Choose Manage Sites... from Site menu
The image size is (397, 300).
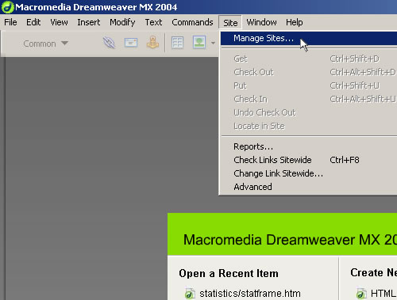click(309, 38)
